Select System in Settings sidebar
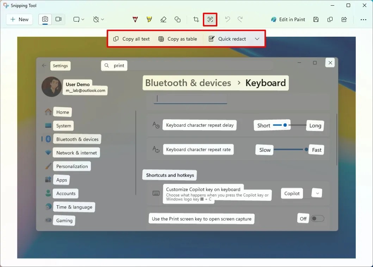 pos(63,126)
